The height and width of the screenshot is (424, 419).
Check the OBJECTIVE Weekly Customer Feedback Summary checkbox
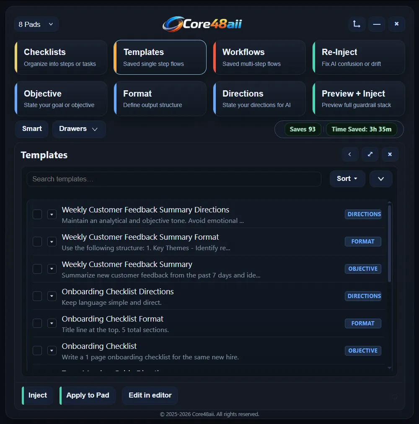37,269
